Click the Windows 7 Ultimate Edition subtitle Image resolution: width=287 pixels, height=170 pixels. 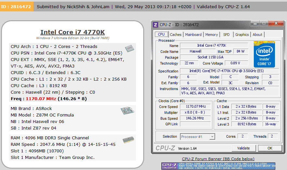[x=73, y=38]
